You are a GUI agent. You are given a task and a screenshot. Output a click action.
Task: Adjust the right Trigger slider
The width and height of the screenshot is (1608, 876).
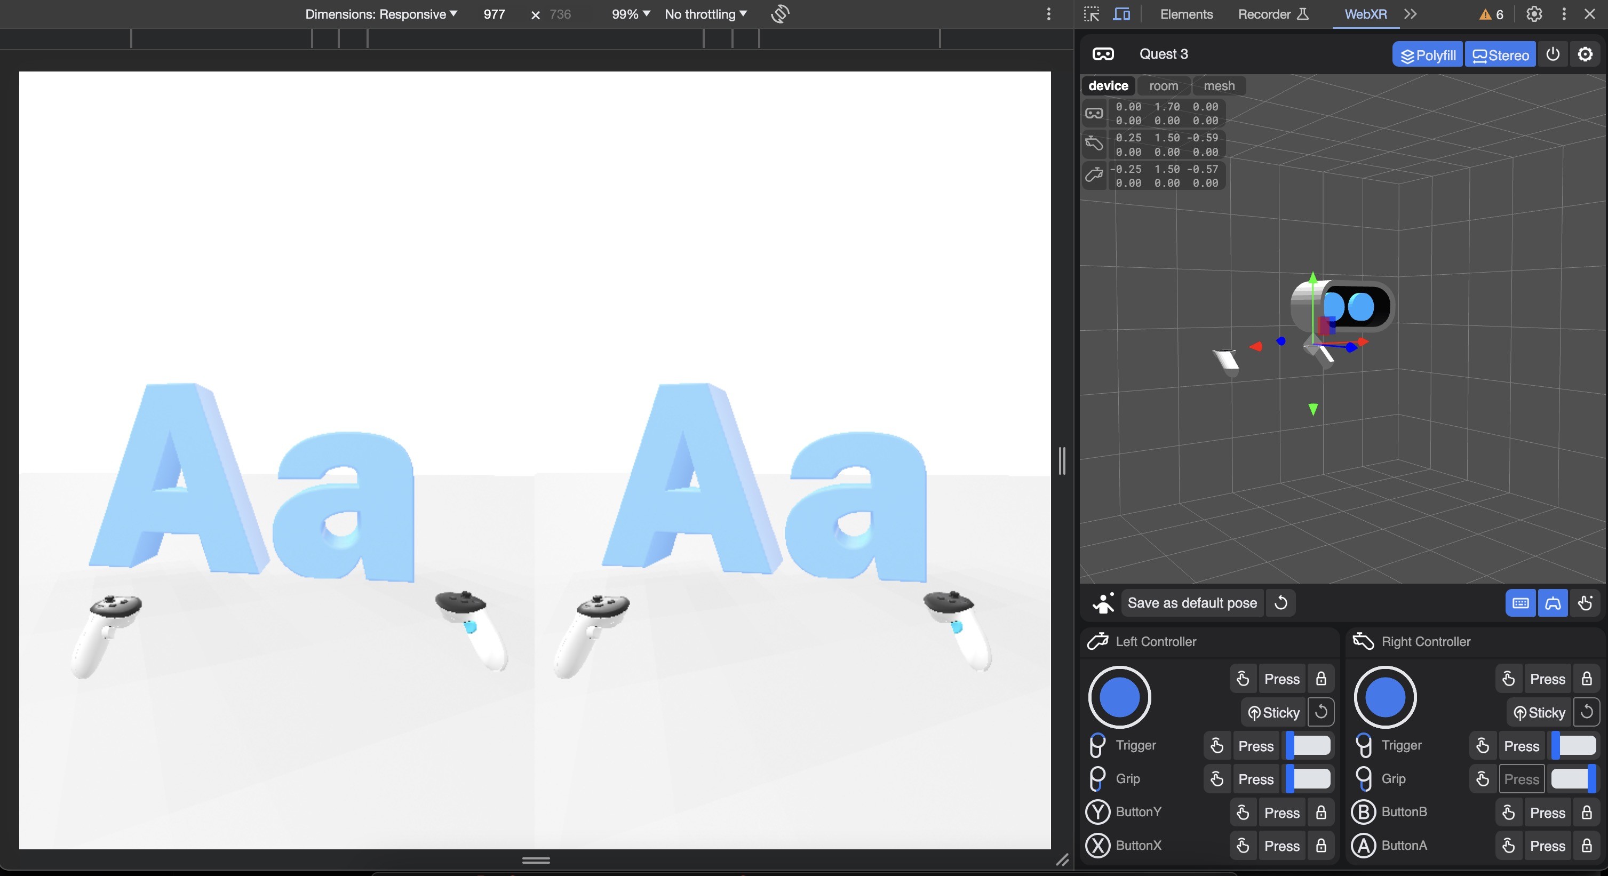click(x=1574, y=745)
